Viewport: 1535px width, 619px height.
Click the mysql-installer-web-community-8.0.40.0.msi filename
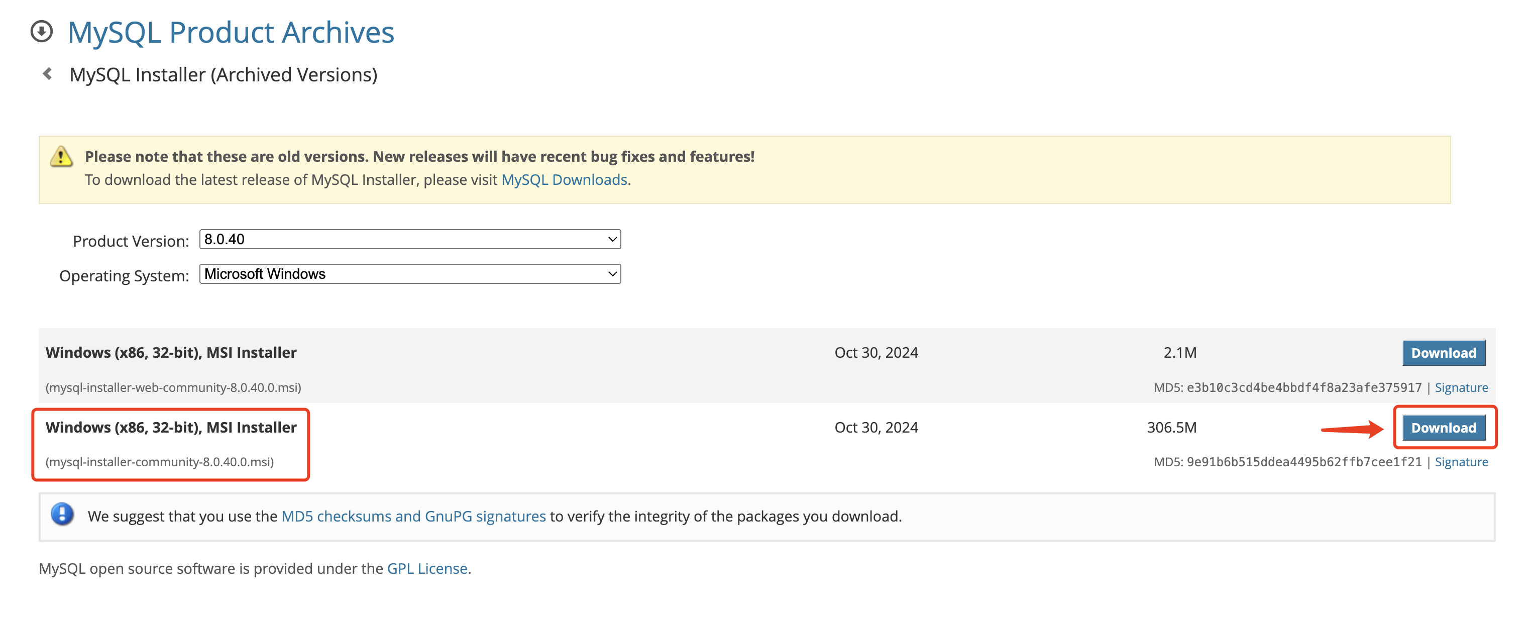pos(173,387)
